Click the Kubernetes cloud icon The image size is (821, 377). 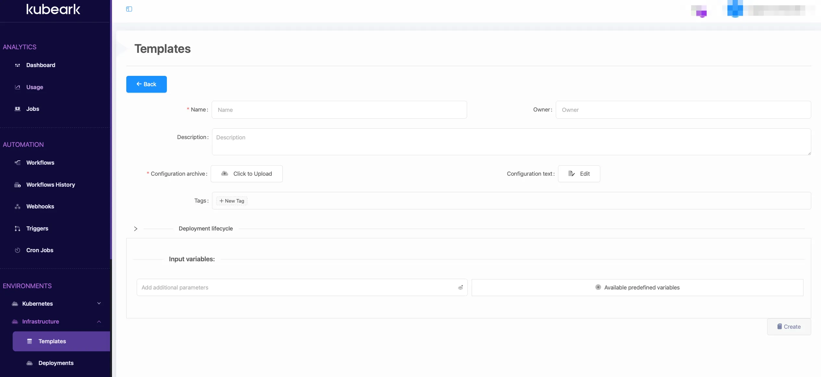tap(15, 304)
